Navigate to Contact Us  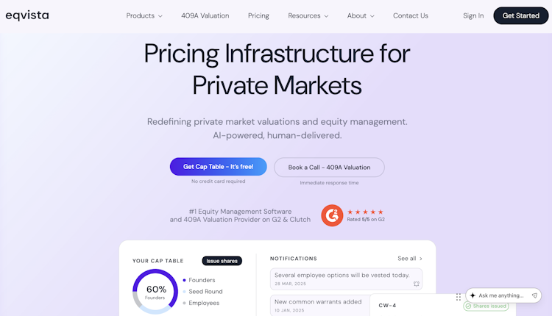[411, 15]
